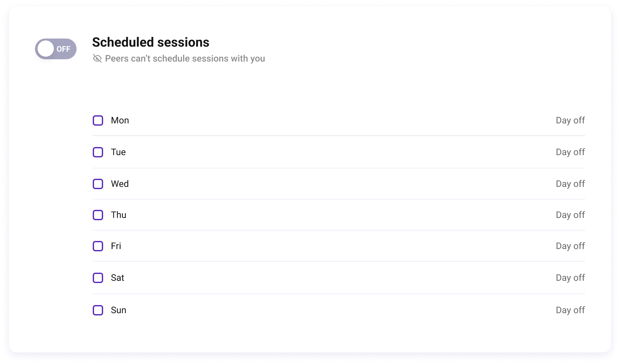Click Tuesday's Day off text

click(570, 152)
